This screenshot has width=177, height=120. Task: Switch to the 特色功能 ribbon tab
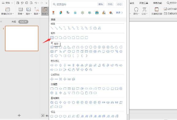tap(157, 3)
